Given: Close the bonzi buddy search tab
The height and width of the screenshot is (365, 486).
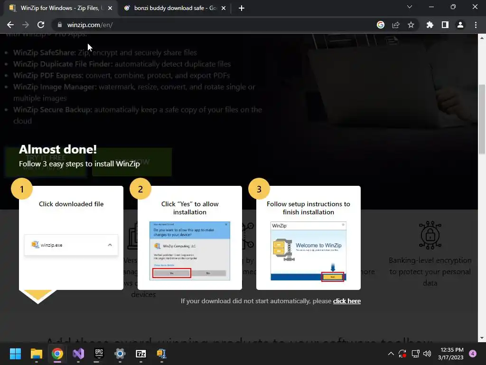Looking at the screenshot, I should pyautogui.click(x=224, y=9).
